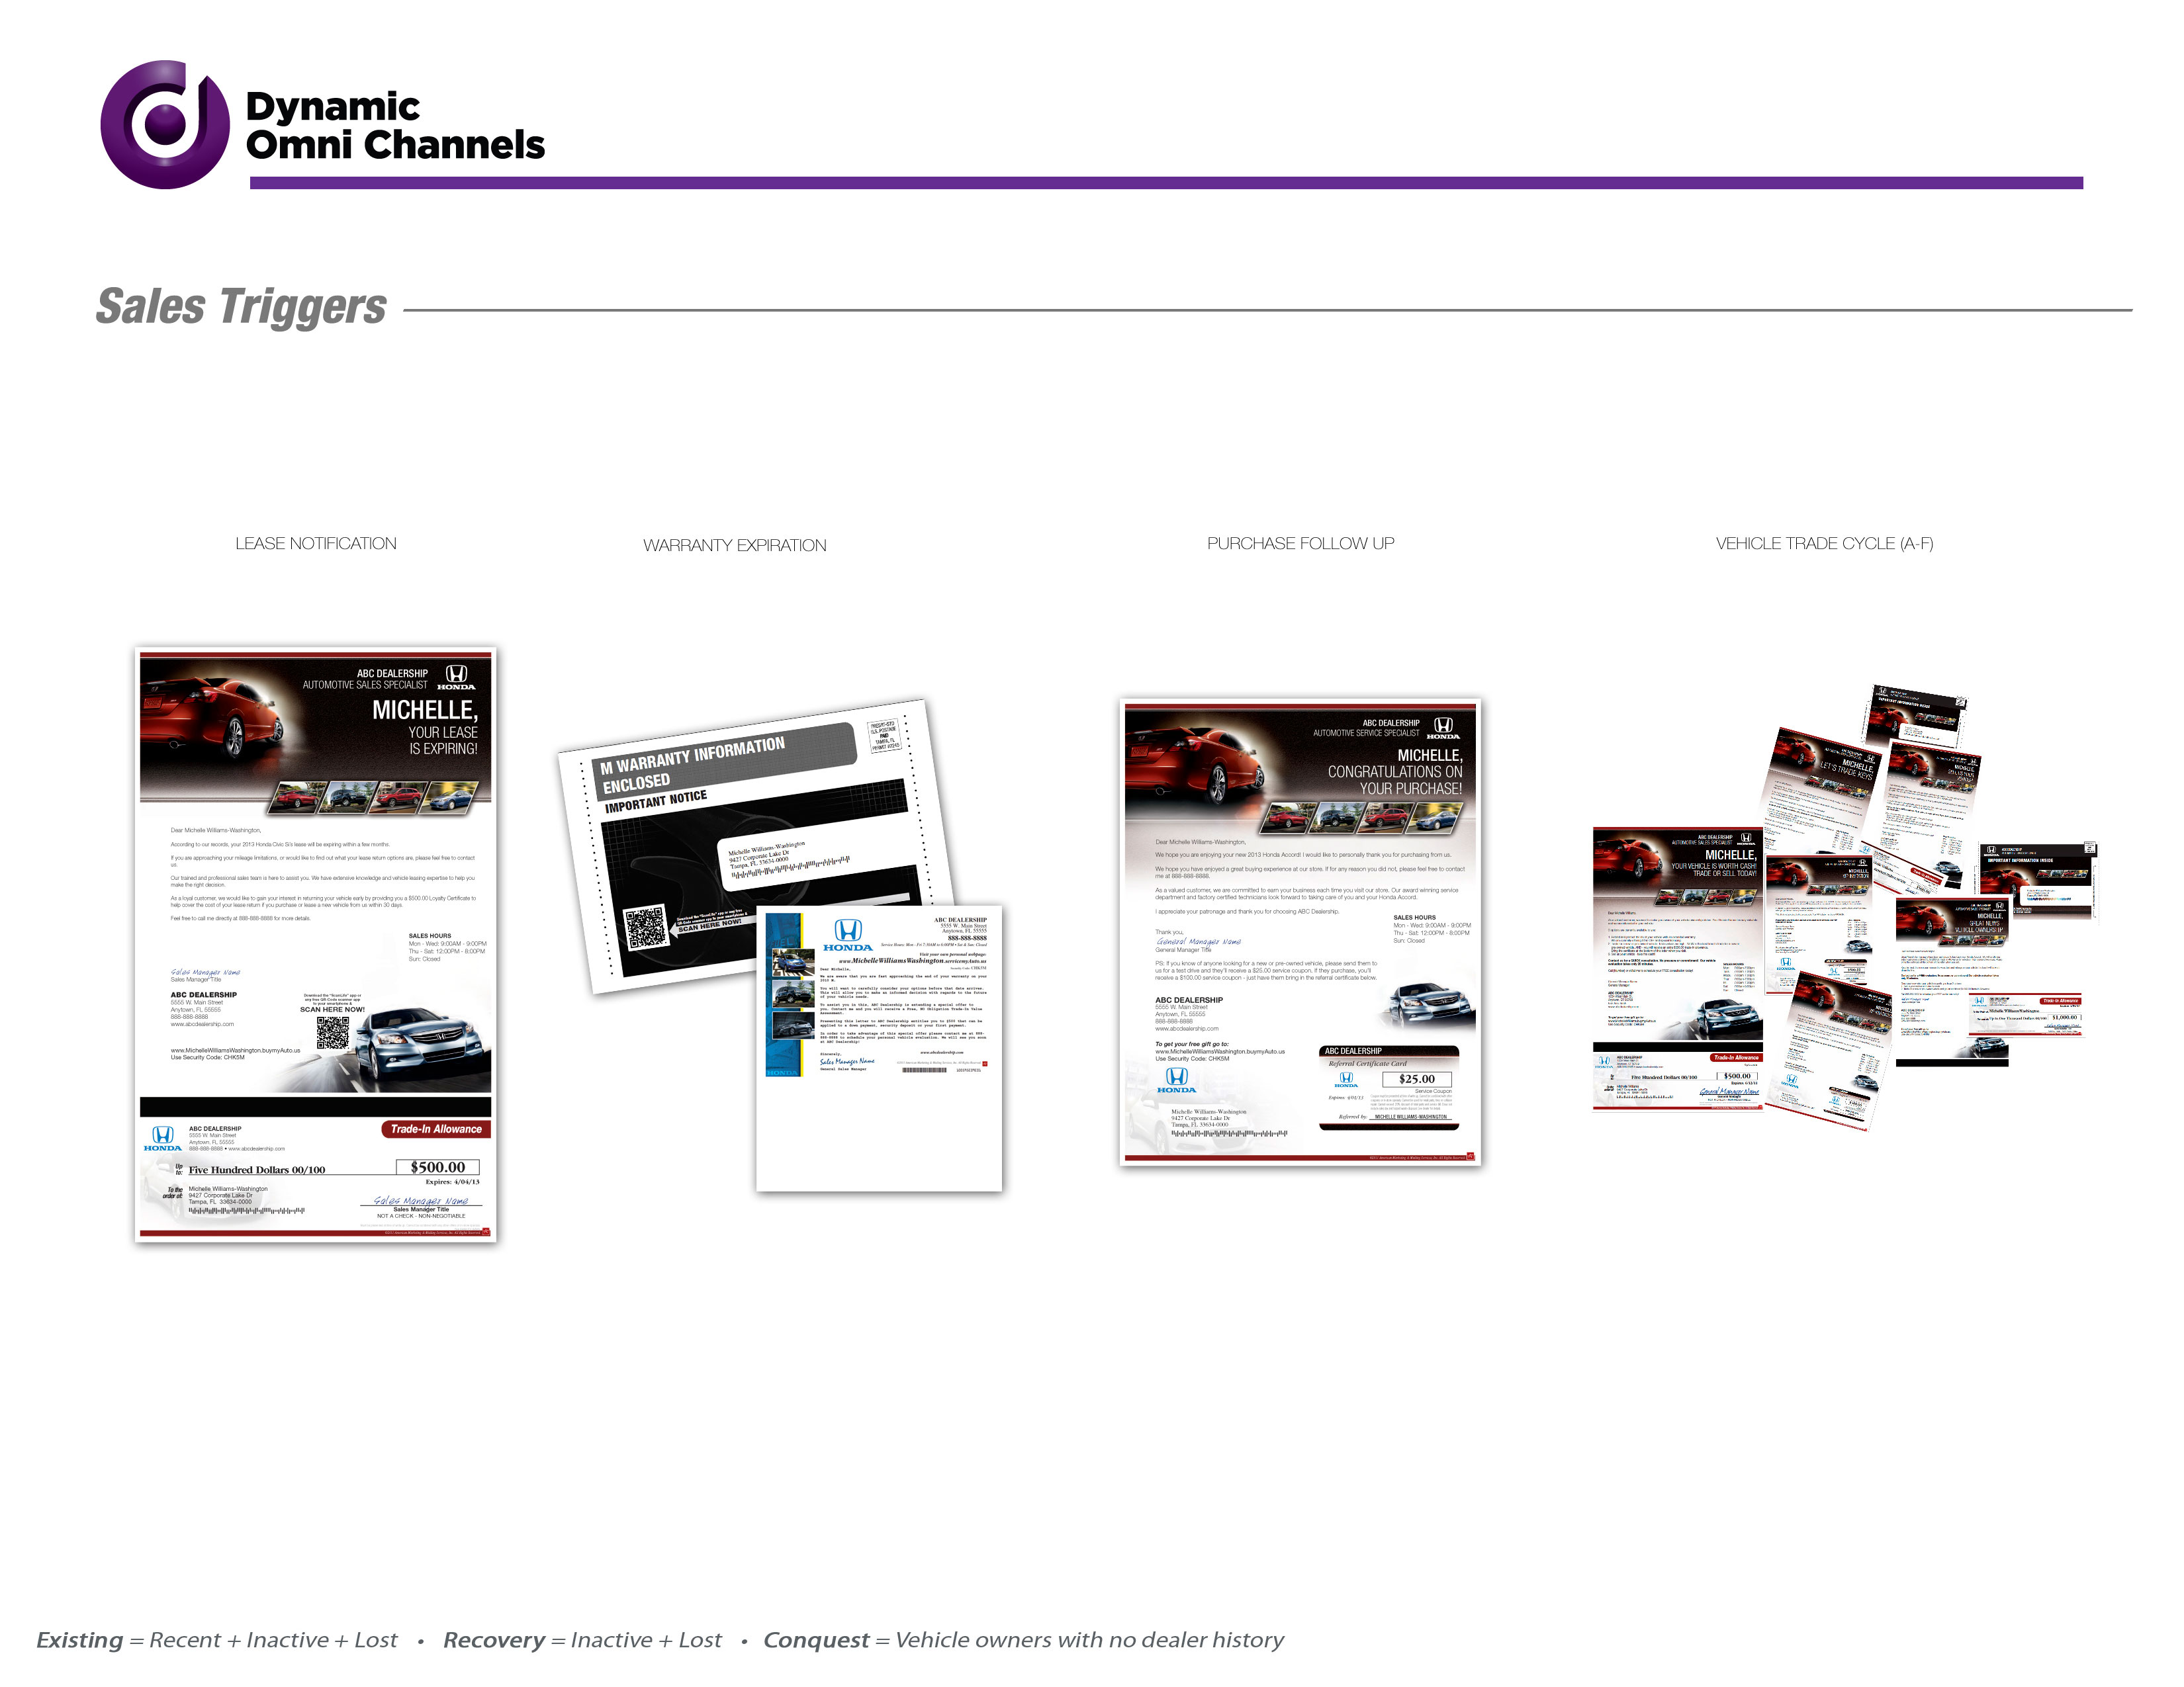The width and height of the screenshot is (2184, 1687).
Task: Click the QR code on lease notification letter
Action: pyautogui.click(x=333, y=1033)
